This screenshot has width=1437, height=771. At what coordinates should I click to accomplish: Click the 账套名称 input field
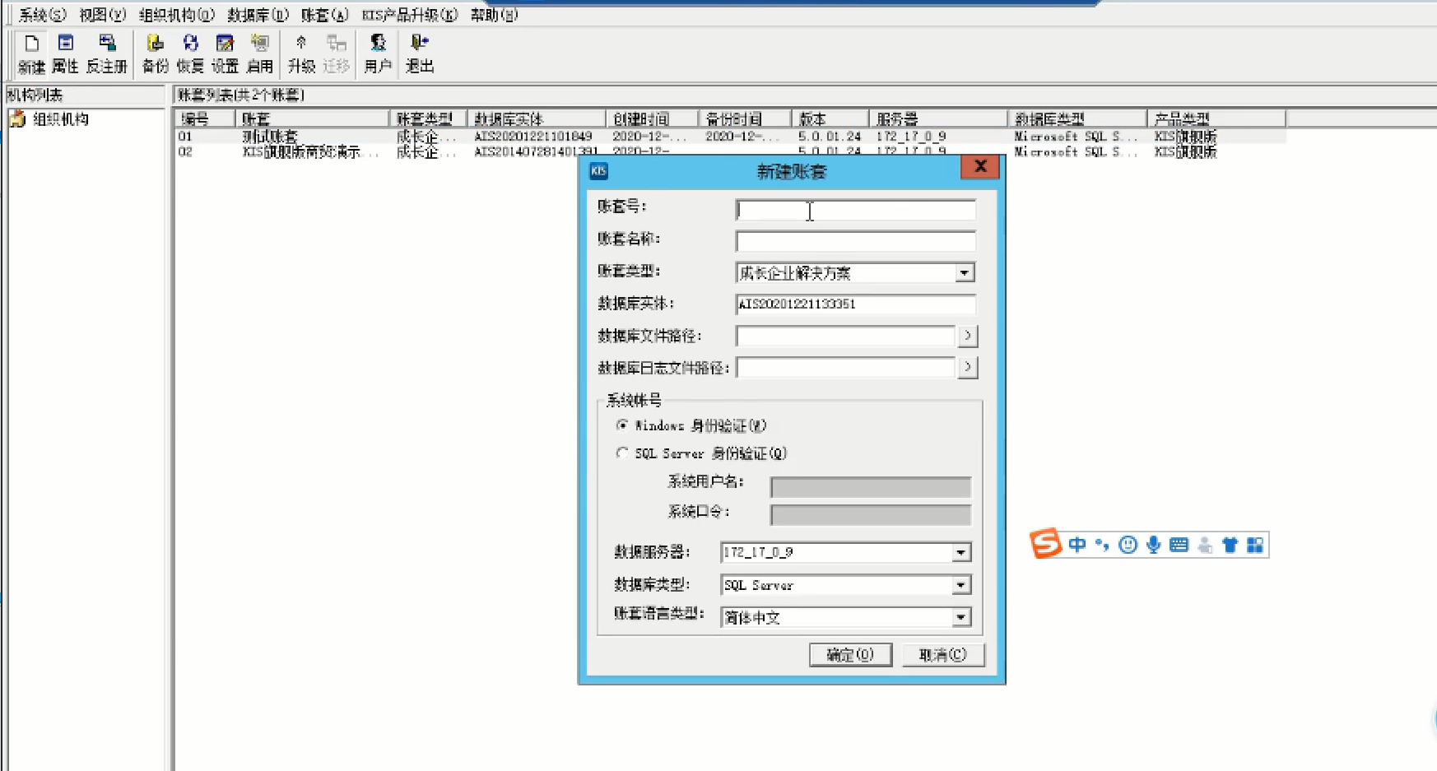tap(855, 242)
